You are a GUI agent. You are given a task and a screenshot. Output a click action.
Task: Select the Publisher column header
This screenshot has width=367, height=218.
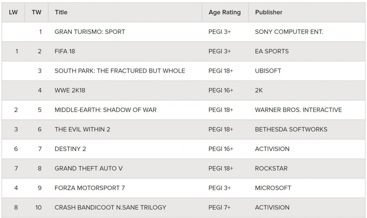(x=269, y=13)
